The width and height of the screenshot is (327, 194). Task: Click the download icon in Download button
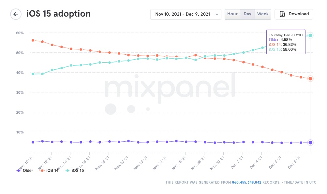pyautogui.click(x=282, y=14)
